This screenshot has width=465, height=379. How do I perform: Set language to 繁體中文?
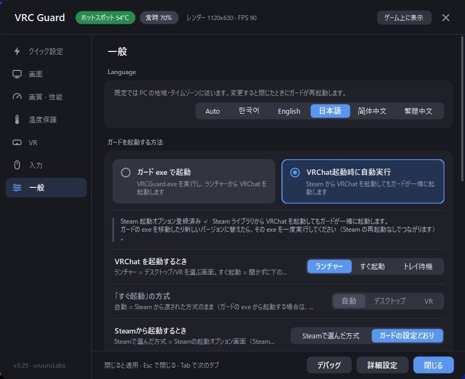[418, 111]
